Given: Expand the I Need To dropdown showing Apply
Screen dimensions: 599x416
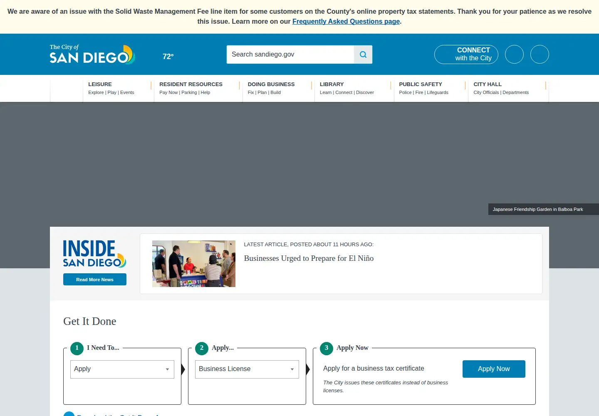Looking at the screenshot, I should tap(122, 369).
